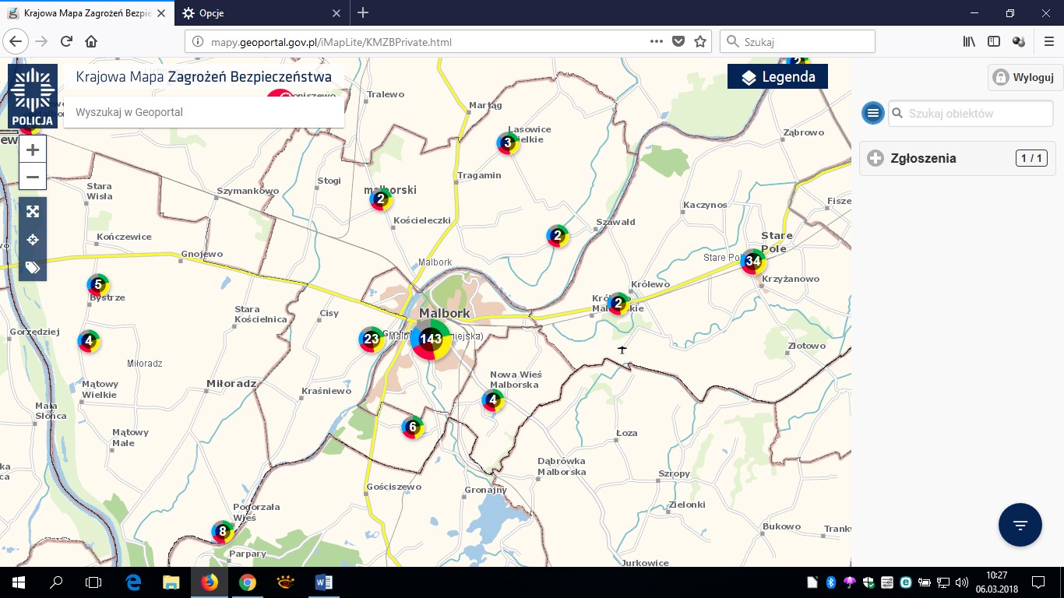Image resolution: width=1064 pixels, height=598 pixels.
Task: Click the tag marker tool icon
Action: point(33,268)
